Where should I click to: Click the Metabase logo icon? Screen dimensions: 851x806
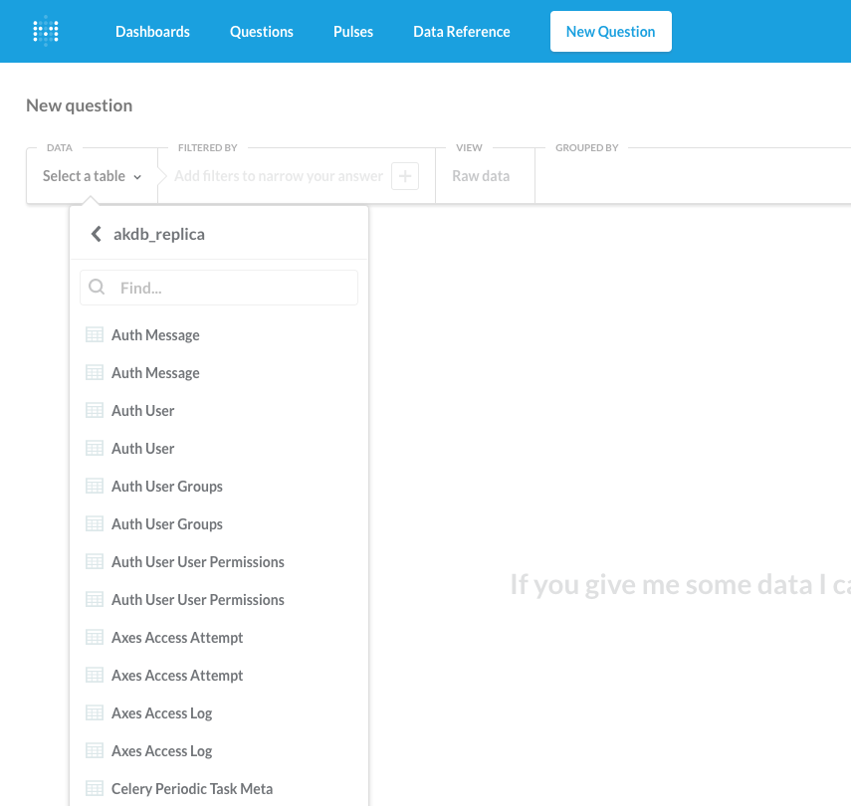[45, 31]
